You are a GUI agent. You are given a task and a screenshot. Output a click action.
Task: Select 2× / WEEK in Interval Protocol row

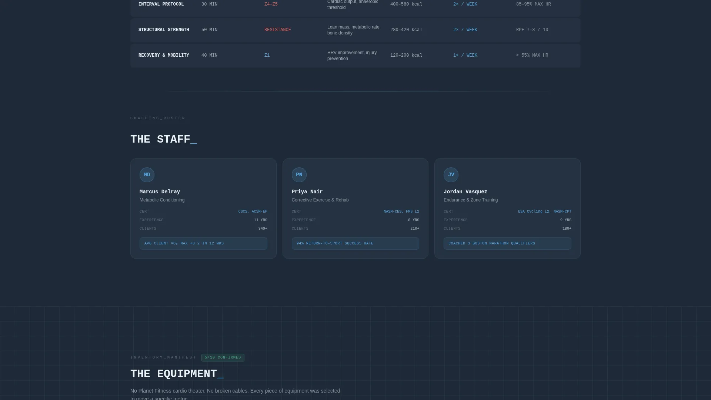click(465, 4)
